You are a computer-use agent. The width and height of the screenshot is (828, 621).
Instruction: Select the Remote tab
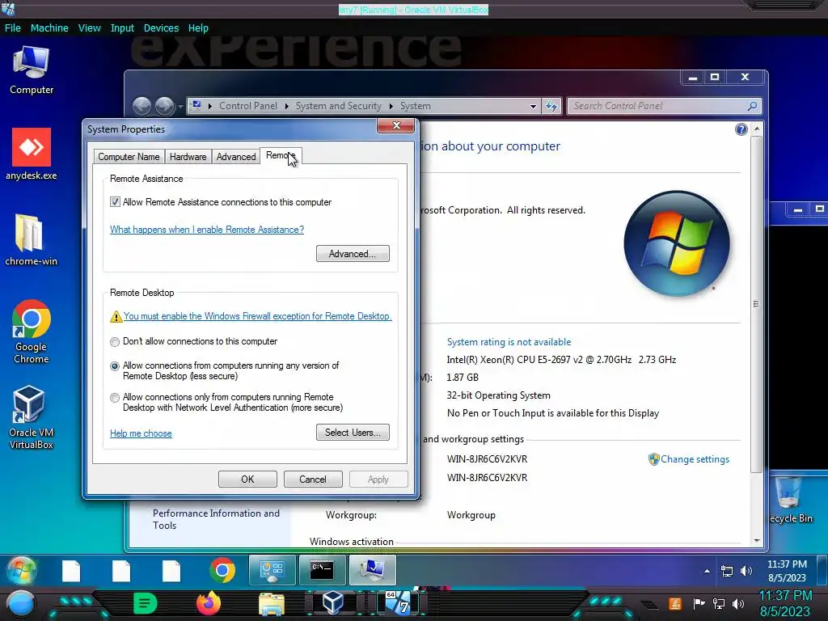[x=280, y=156]
